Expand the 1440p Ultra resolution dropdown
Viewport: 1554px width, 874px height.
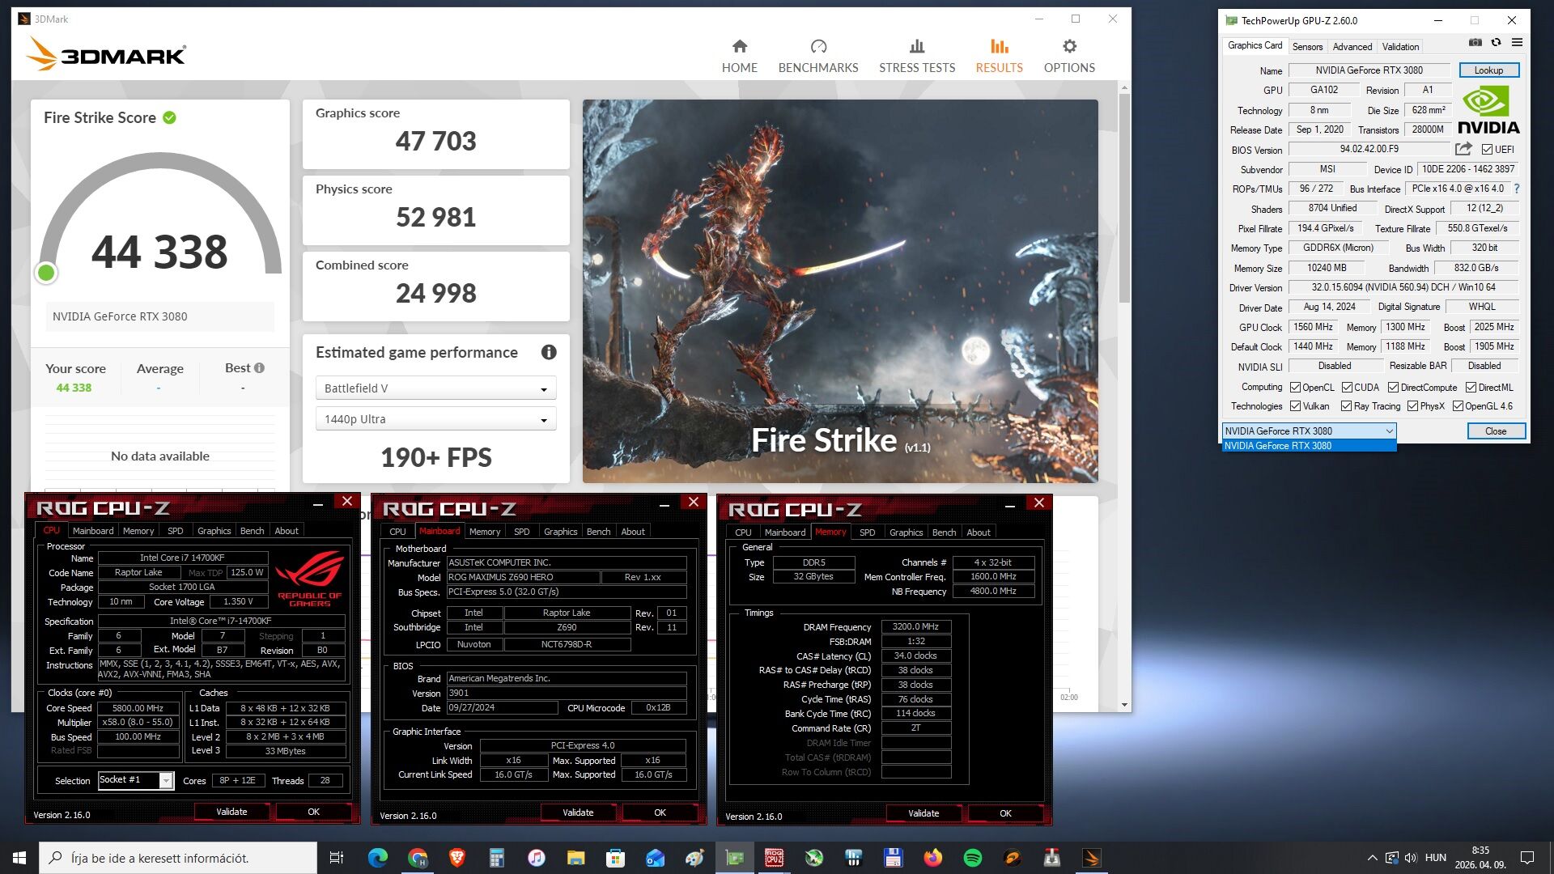[x=435, y=419]
